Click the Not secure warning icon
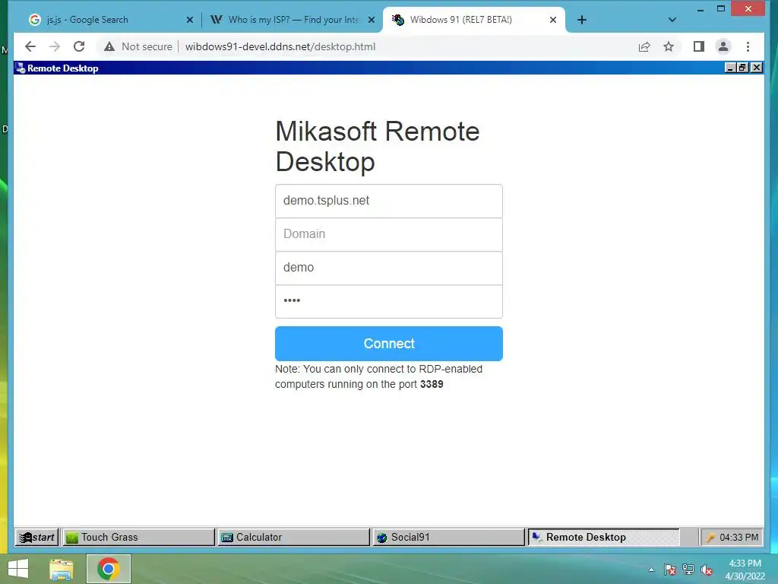Screen dimensions: 778x584 point(109,46)
